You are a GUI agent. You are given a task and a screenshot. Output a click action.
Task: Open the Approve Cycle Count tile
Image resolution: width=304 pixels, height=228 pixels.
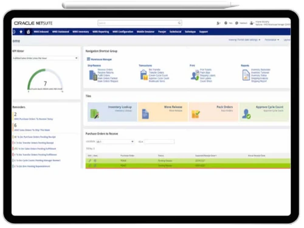[264, 112]
